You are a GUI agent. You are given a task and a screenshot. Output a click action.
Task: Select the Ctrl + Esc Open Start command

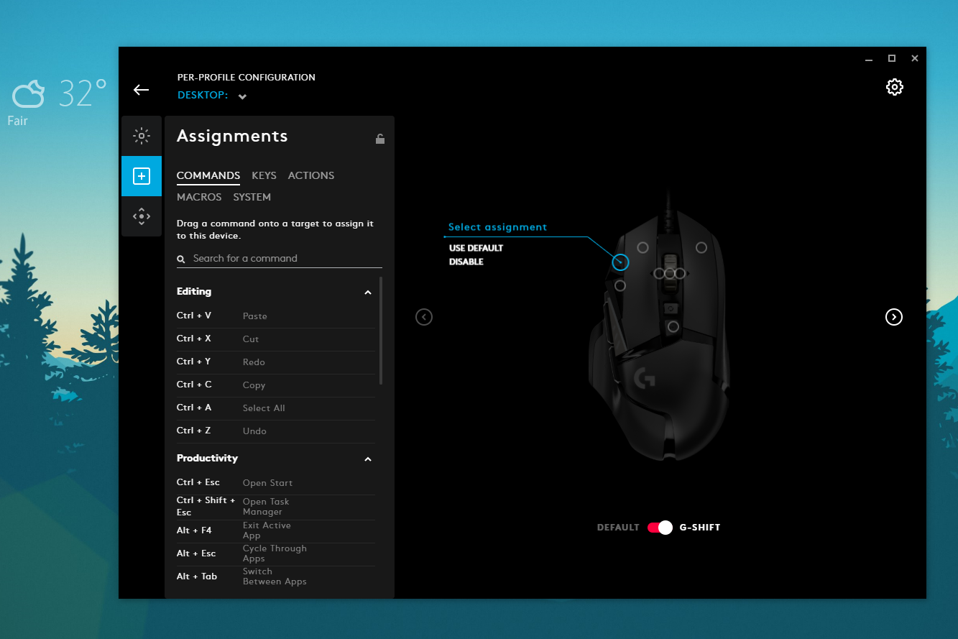point(276,483)
